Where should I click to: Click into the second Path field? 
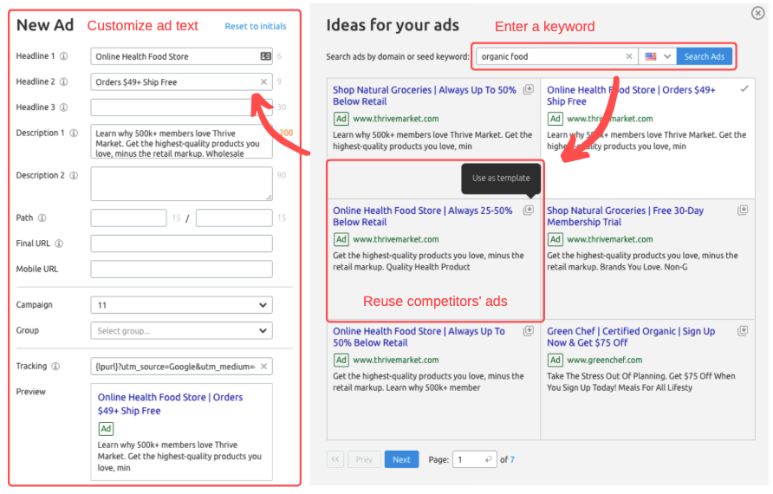click(x=234, y=218)
